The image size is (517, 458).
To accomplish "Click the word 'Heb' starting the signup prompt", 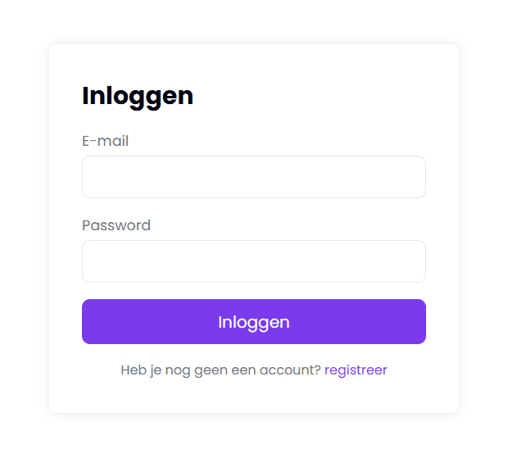I will (133, 370).
